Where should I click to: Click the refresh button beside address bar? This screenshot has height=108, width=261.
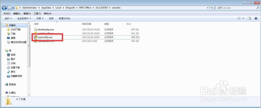coord(212,8)
